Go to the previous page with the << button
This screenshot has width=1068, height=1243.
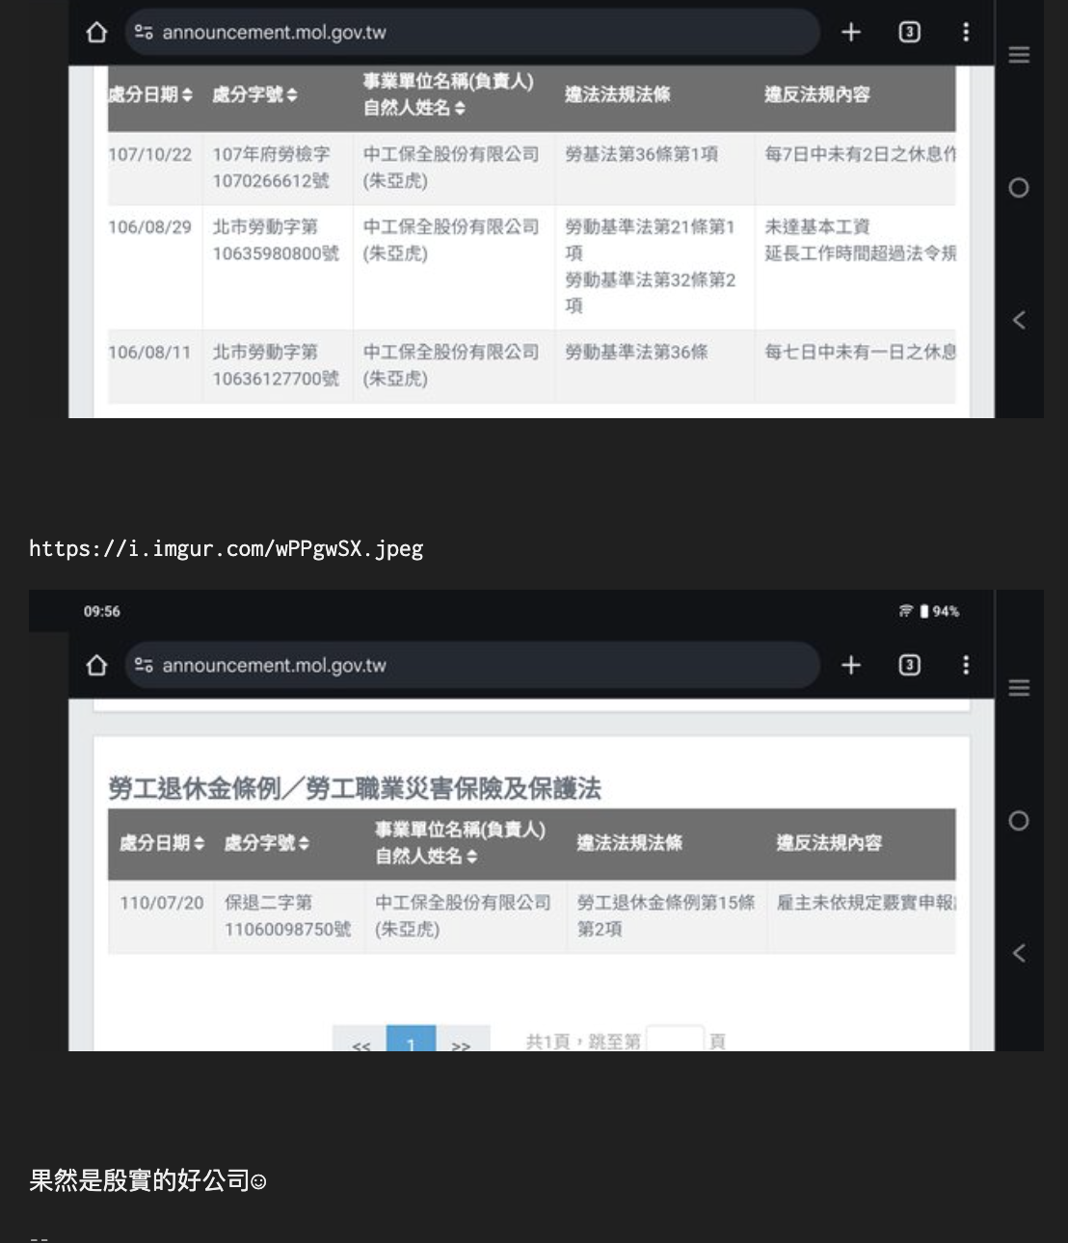tap(360, 1039)
